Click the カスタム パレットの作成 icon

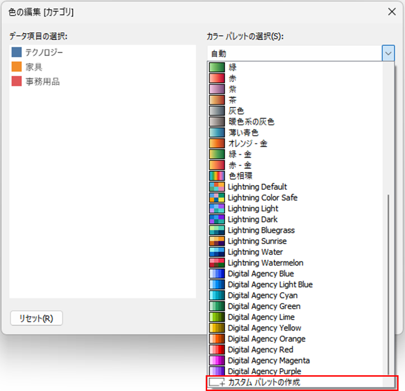click(x=217, y=383)
